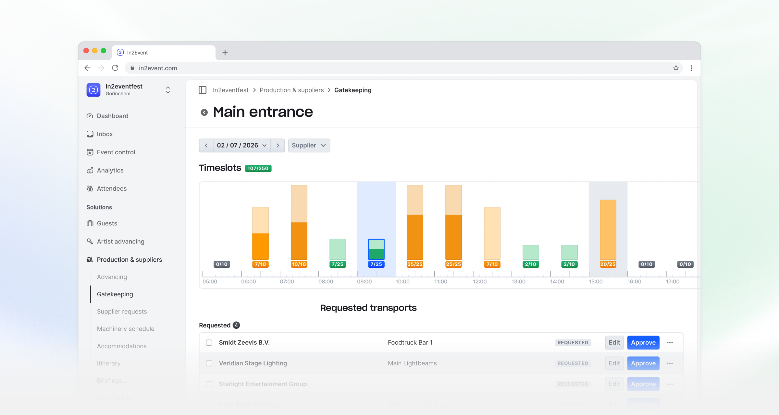Viewport: 779px width, 415px height.
Task: Select the 14:00 timeslot bar 2/10
Action: point(569,252)
